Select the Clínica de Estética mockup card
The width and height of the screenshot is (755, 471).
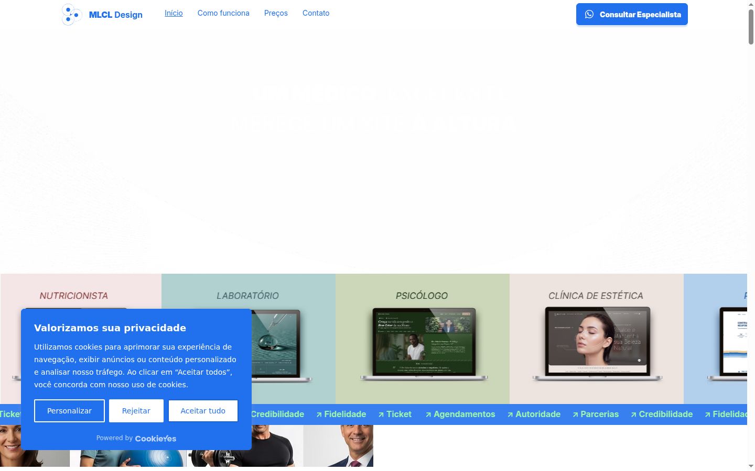coord(597,339)
